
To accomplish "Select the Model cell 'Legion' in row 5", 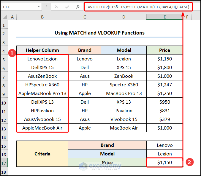I will (x=124, y=59).
